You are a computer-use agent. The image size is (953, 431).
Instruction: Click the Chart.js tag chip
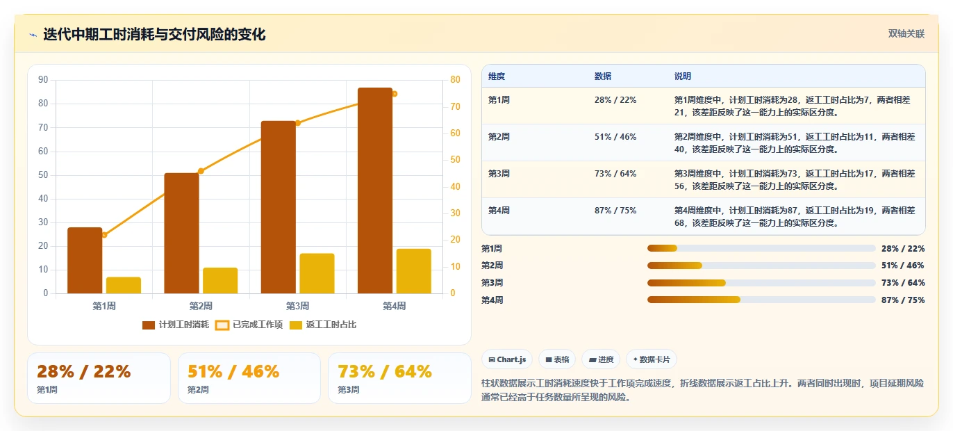click(507, 359)
